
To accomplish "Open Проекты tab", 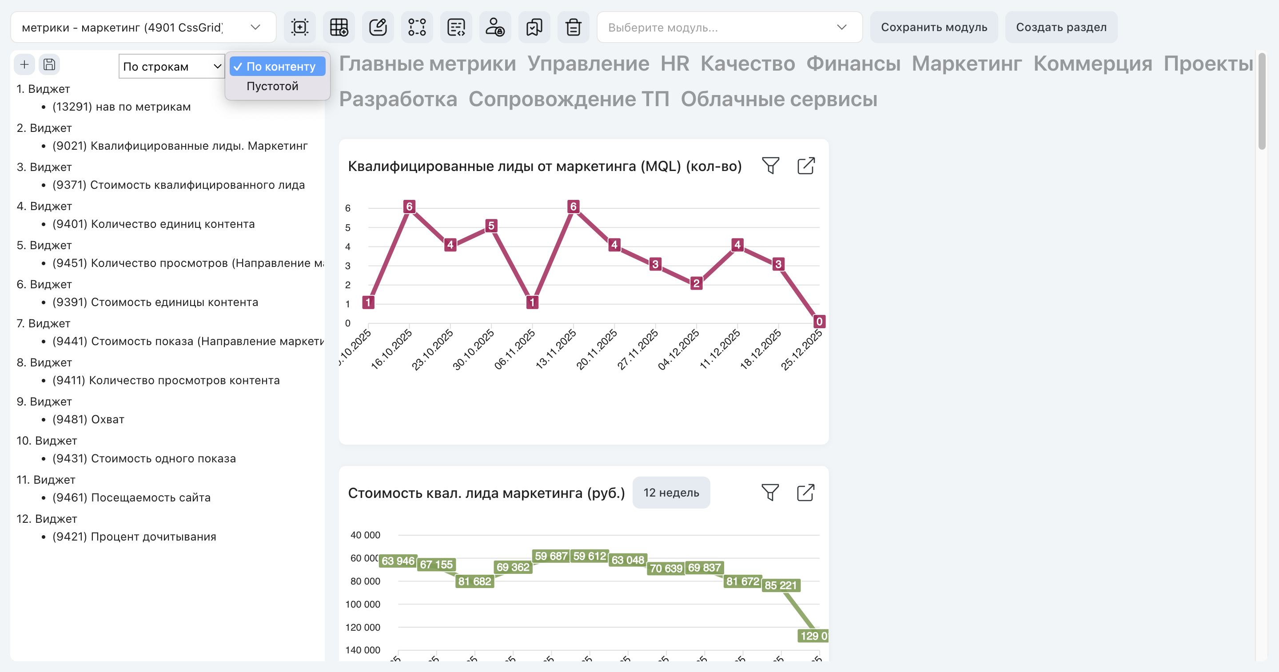I will 1208,64.
